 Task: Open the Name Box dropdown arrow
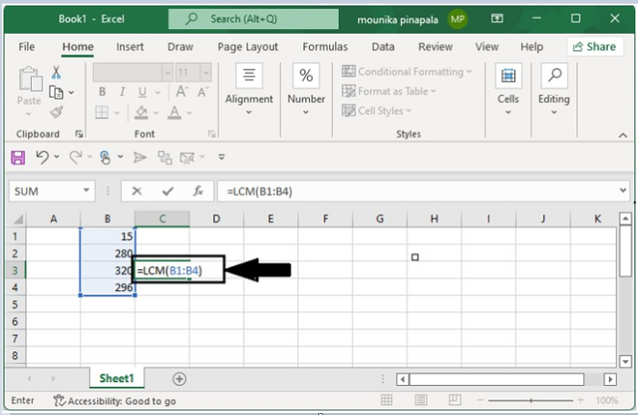(x=87, y=191)
